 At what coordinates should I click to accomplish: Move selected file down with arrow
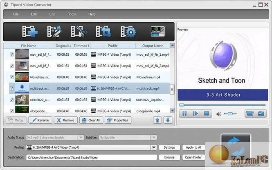(x=168, y=120)
